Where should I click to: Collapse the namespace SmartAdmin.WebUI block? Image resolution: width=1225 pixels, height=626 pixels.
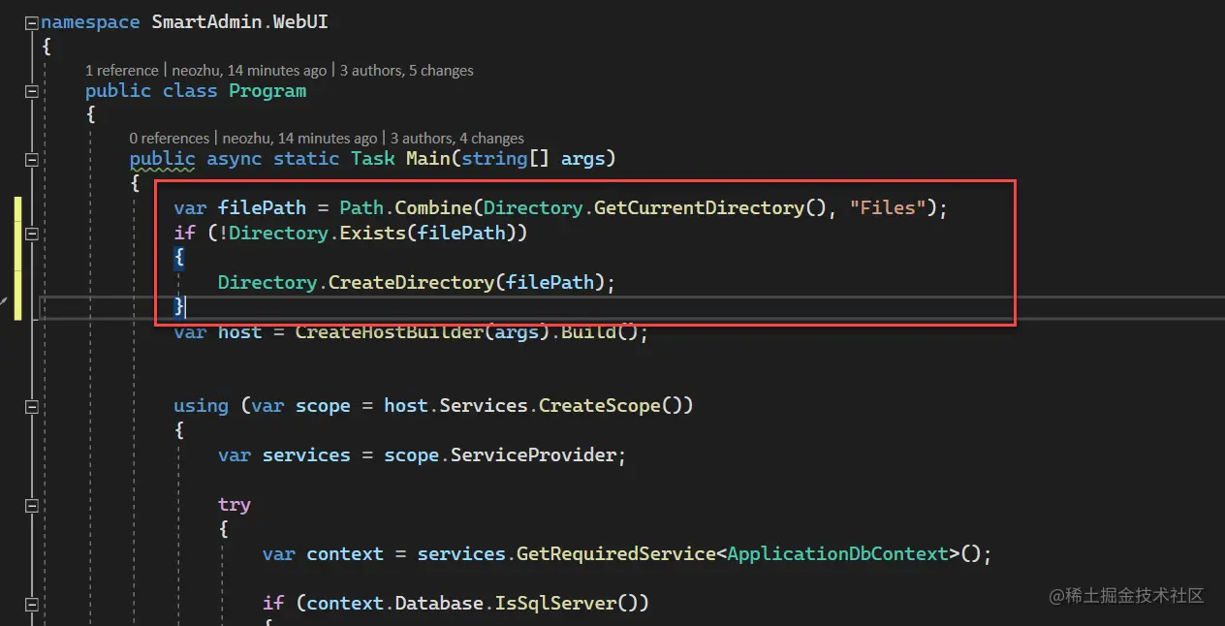(32, 22)
